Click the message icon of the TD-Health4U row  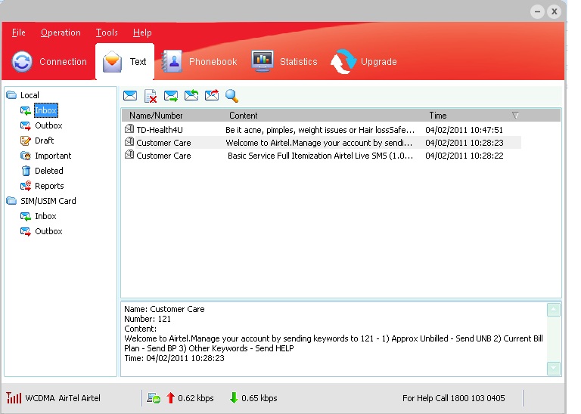pos(129,128)
